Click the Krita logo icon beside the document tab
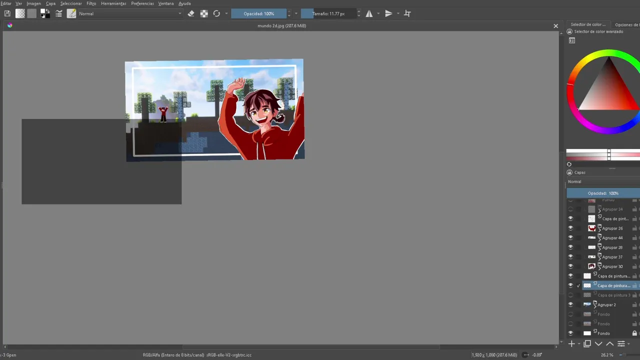Image resolution: width=640 pixels, height=360 pixels. [x=9, y=25]
